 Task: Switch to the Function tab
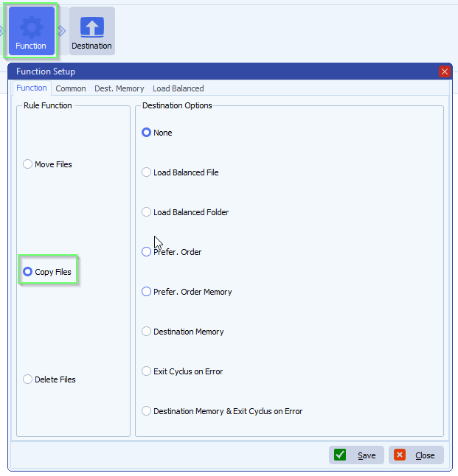pos(32,88)
